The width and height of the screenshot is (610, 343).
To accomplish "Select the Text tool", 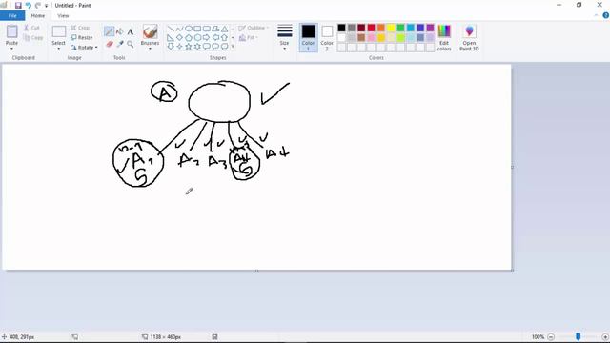I will (131, 31).
